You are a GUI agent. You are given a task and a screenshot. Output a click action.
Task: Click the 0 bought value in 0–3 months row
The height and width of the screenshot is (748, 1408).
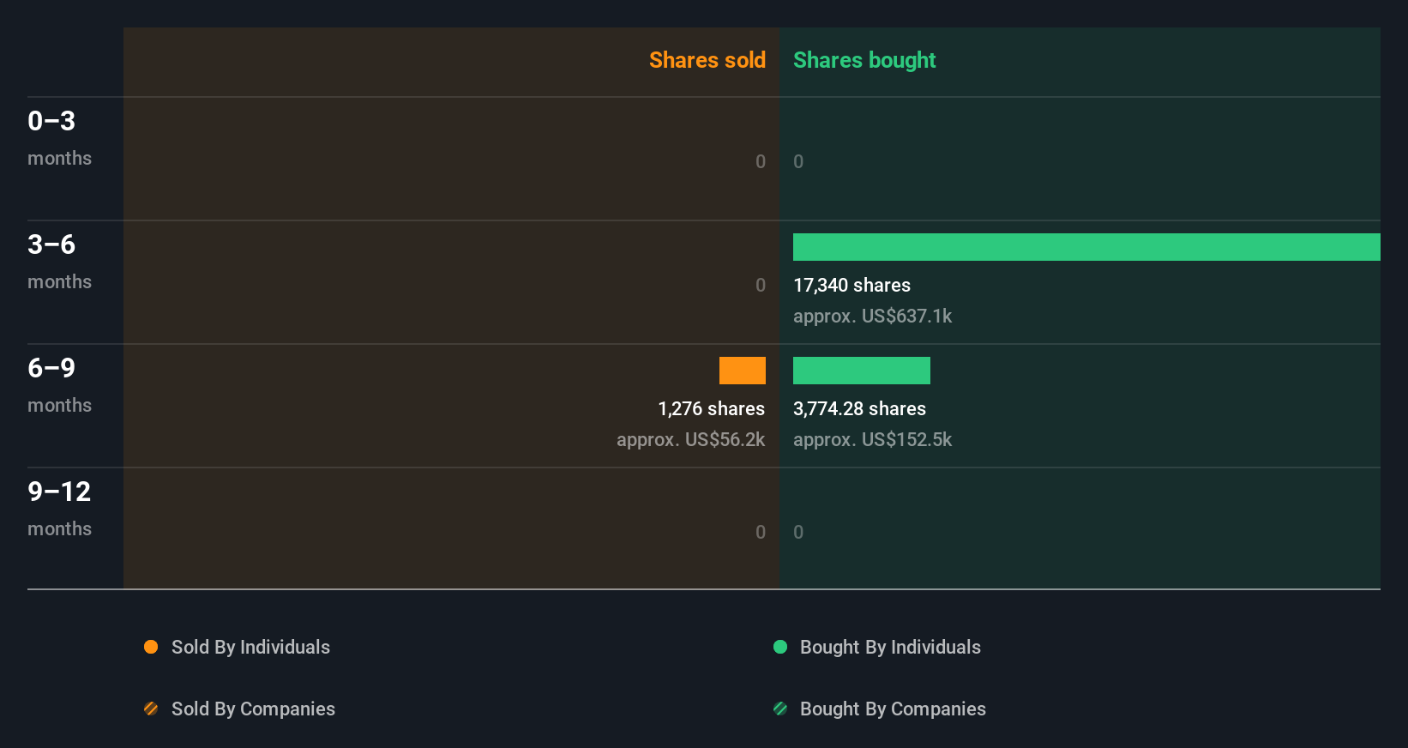coord(798,161)
